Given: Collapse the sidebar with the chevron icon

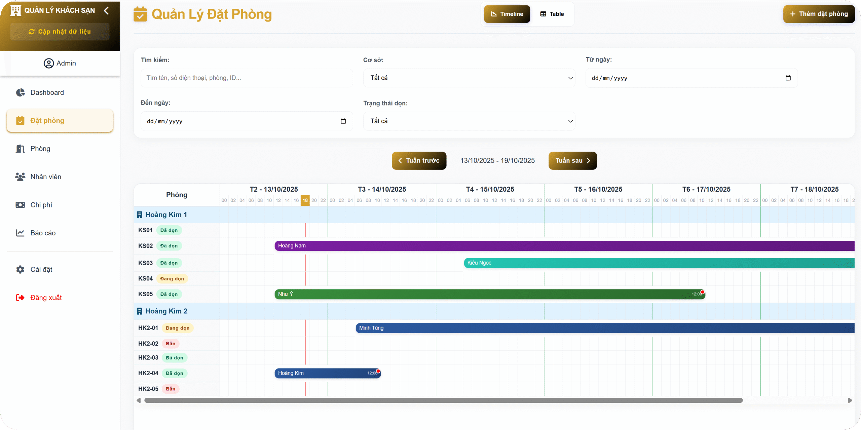Looking at the screenshot, I should pyautogui.click(x=106, y=11).
